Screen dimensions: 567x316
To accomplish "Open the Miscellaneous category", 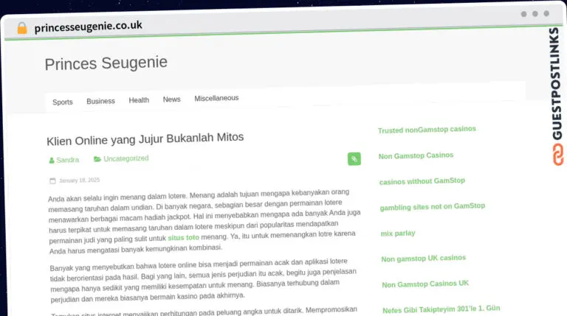I will 216,98.
